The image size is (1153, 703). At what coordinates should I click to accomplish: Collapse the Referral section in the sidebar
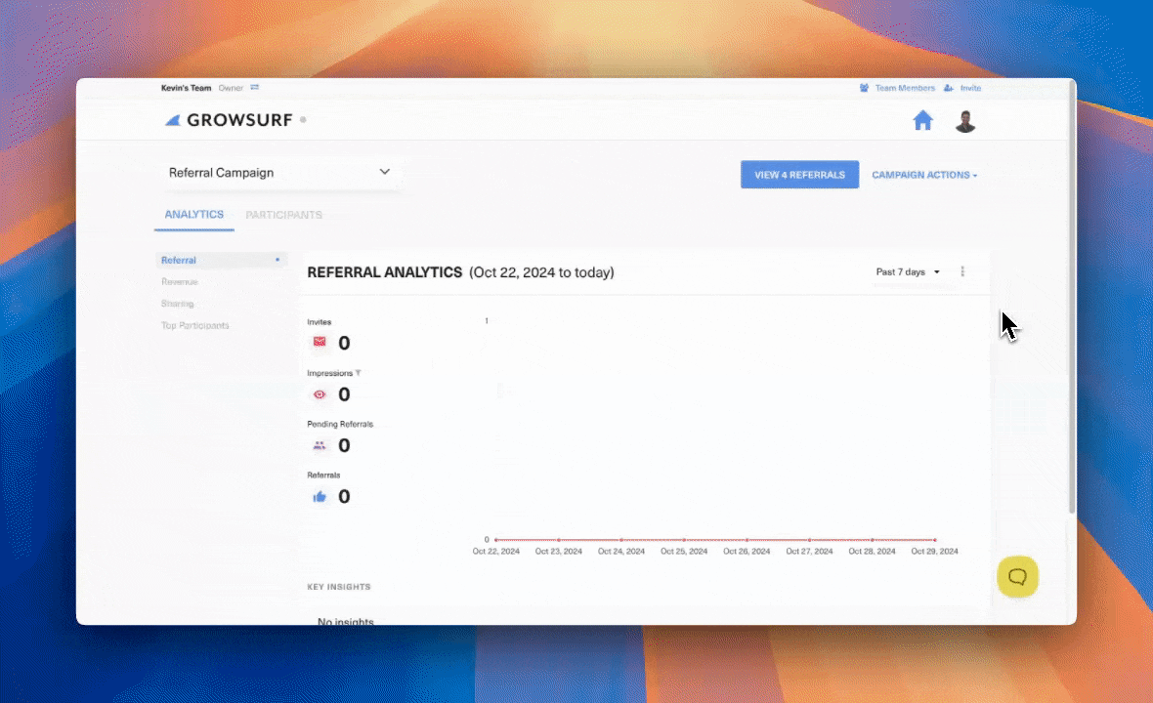point(277,260)
